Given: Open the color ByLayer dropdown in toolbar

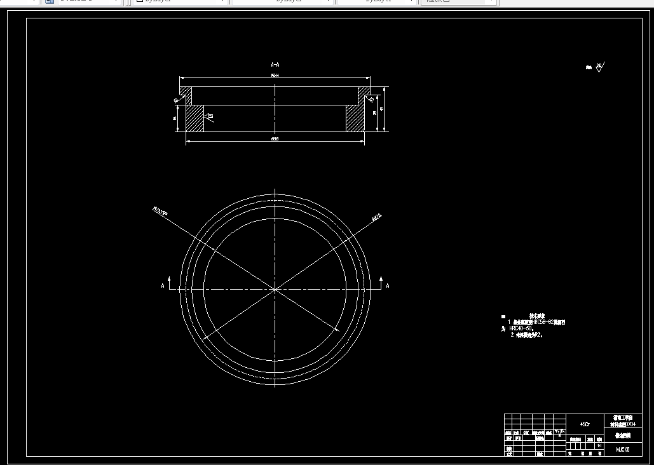Looking at the screenshot, I should (x=181, y=2).
